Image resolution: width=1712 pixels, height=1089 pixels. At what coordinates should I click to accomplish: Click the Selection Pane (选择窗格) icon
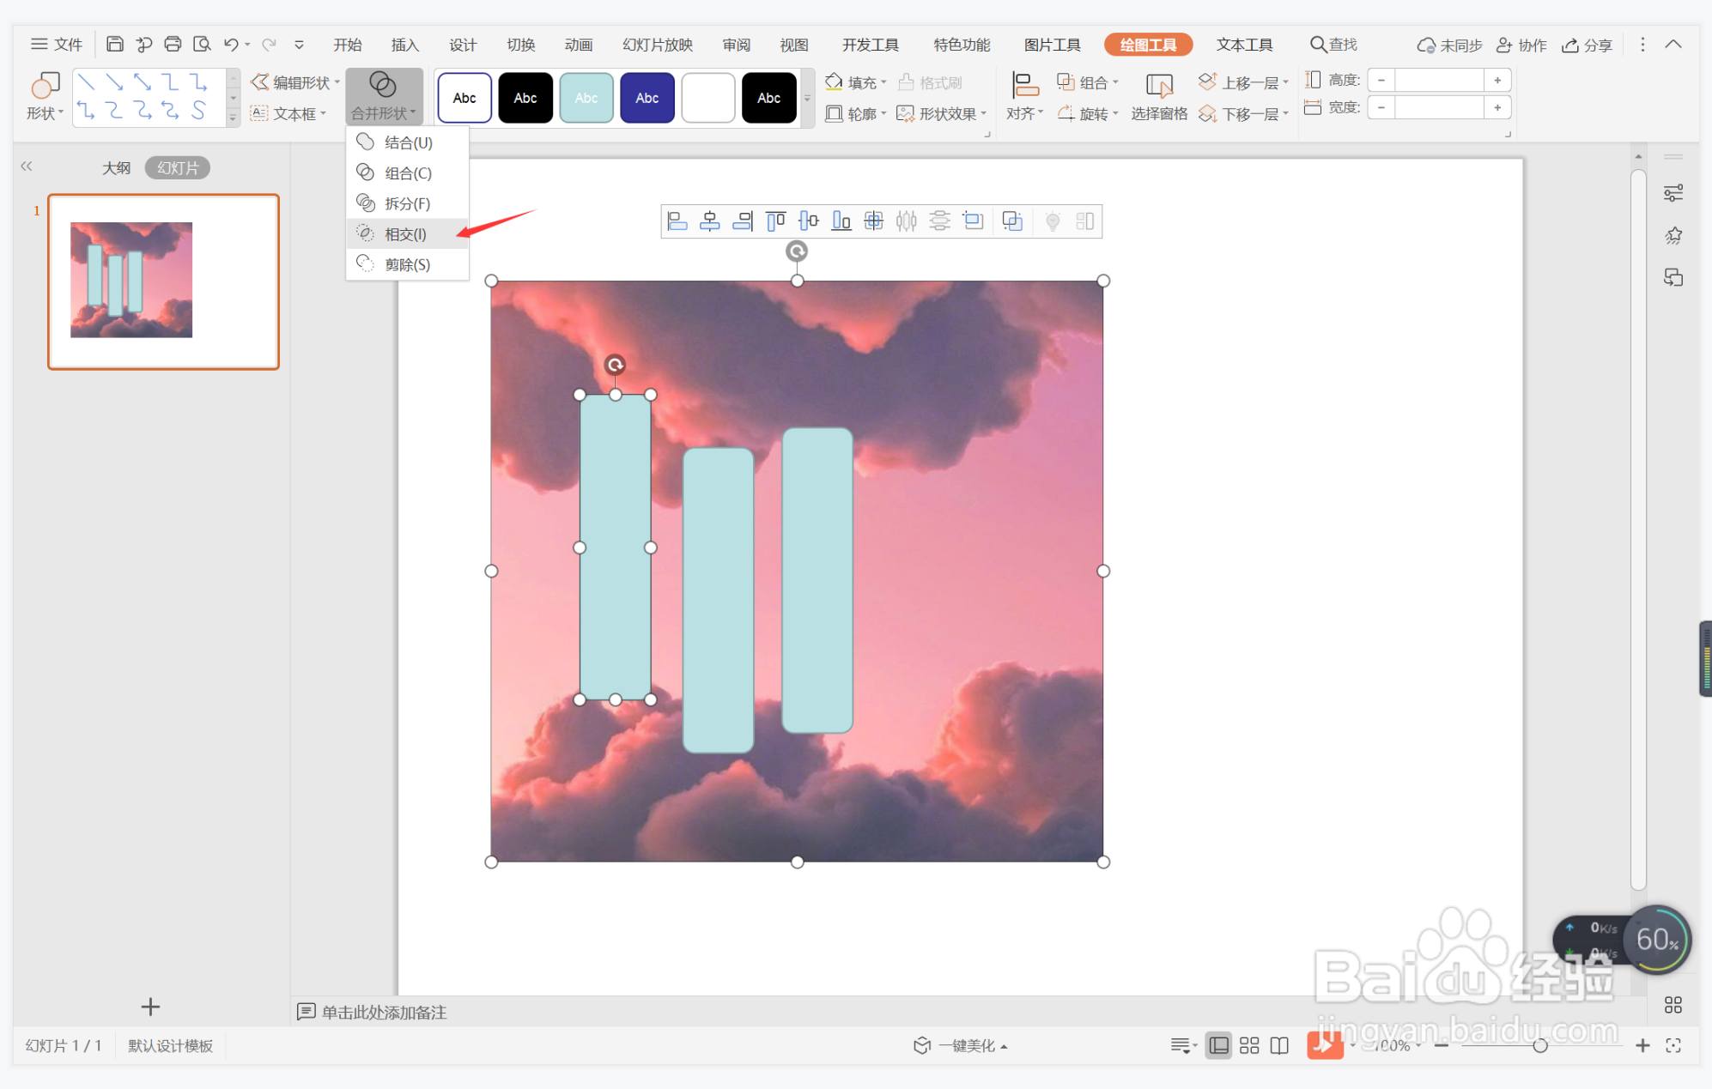1159,96
